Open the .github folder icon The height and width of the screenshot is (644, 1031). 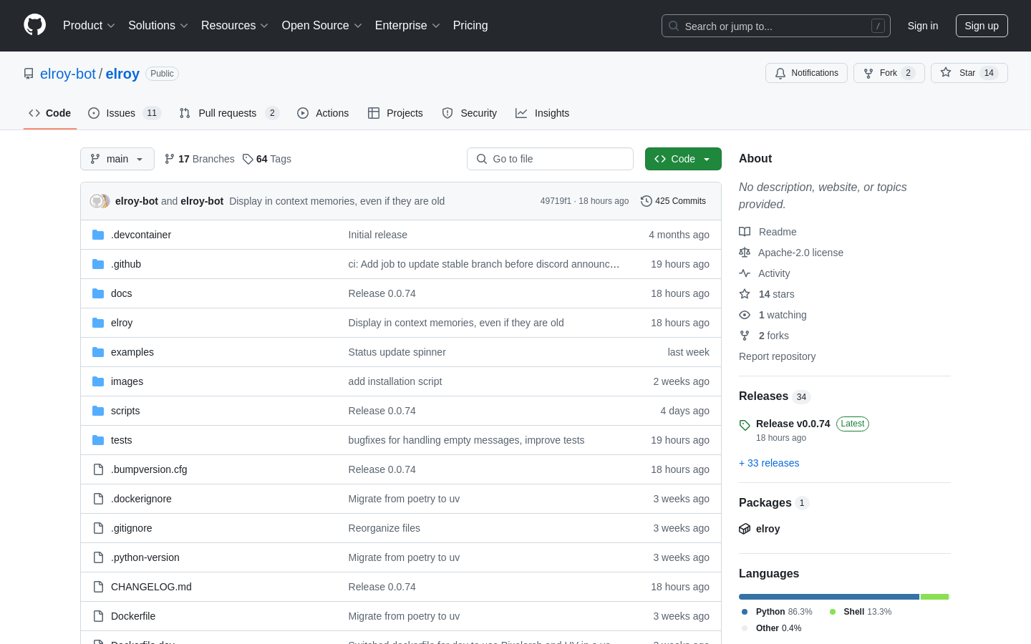click(x=98, y=264)
